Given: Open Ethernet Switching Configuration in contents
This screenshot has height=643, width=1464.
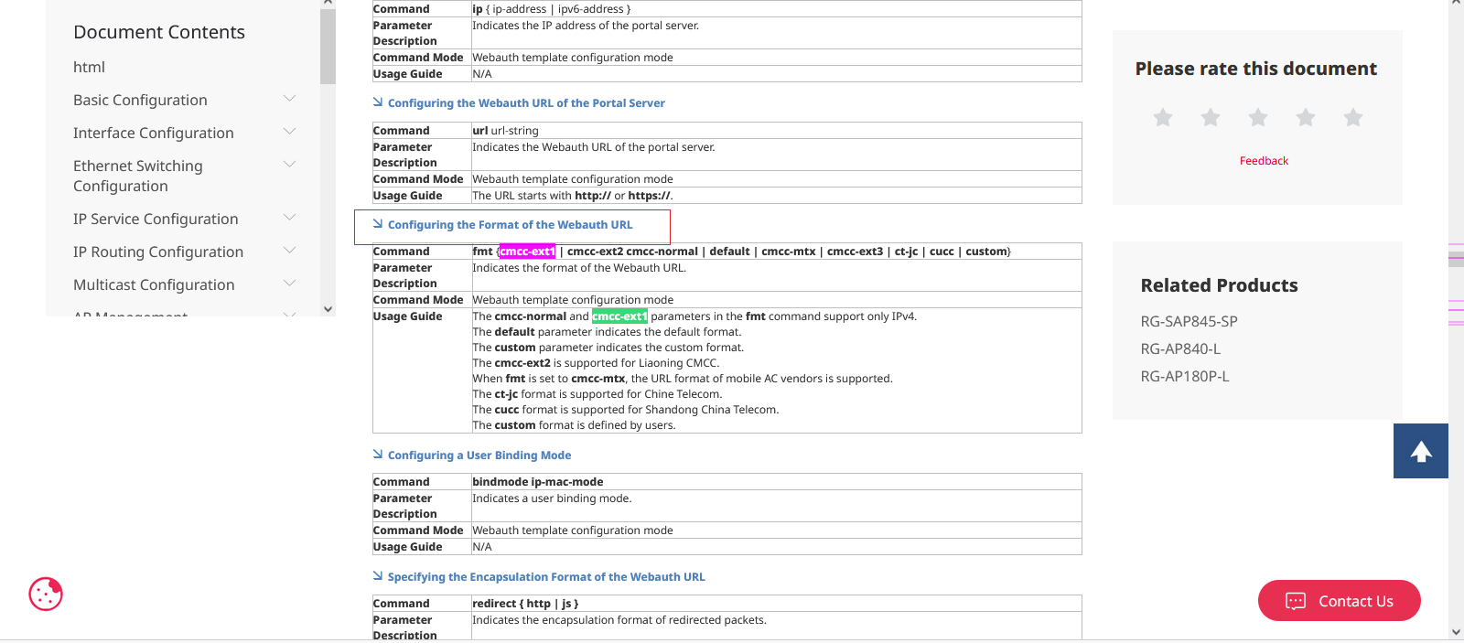Looking at the screenshot, I should click(x=138, y=176).
